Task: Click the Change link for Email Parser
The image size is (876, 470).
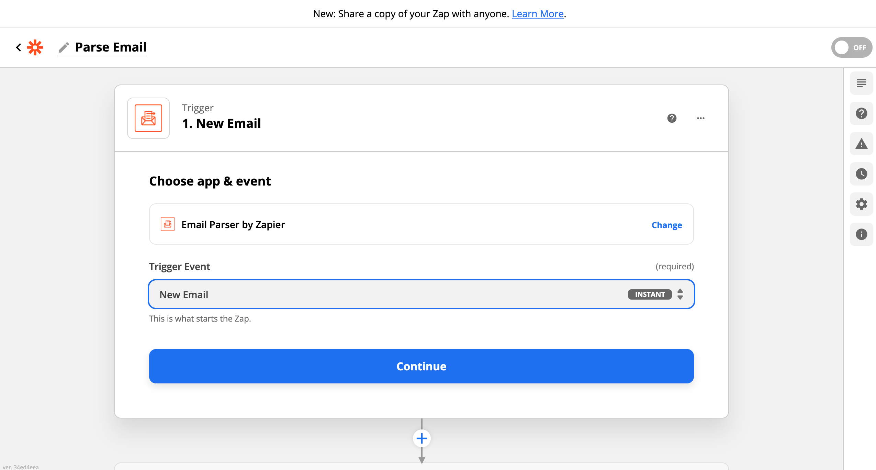Action: point(667,224)
